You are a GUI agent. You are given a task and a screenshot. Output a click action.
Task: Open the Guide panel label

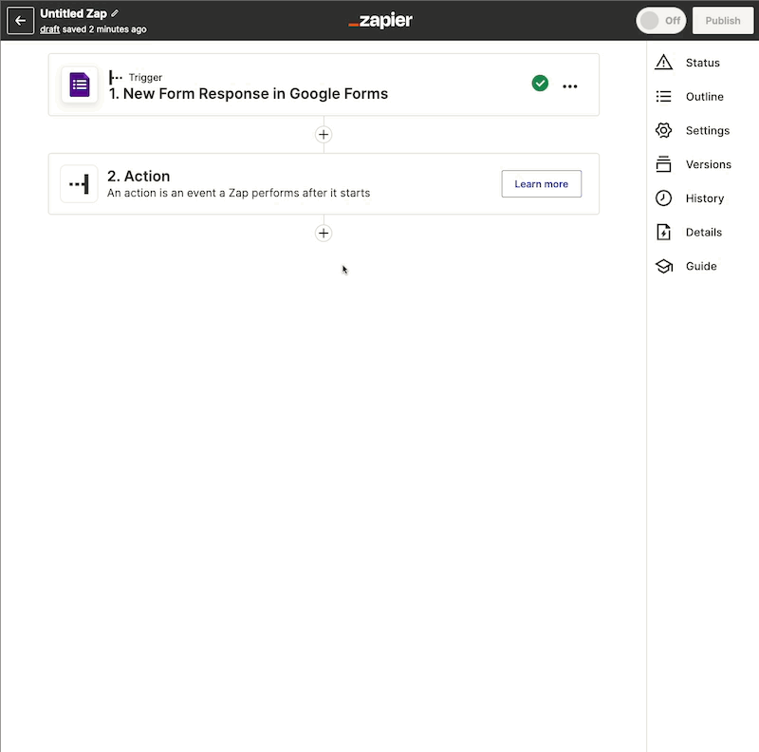701,266
